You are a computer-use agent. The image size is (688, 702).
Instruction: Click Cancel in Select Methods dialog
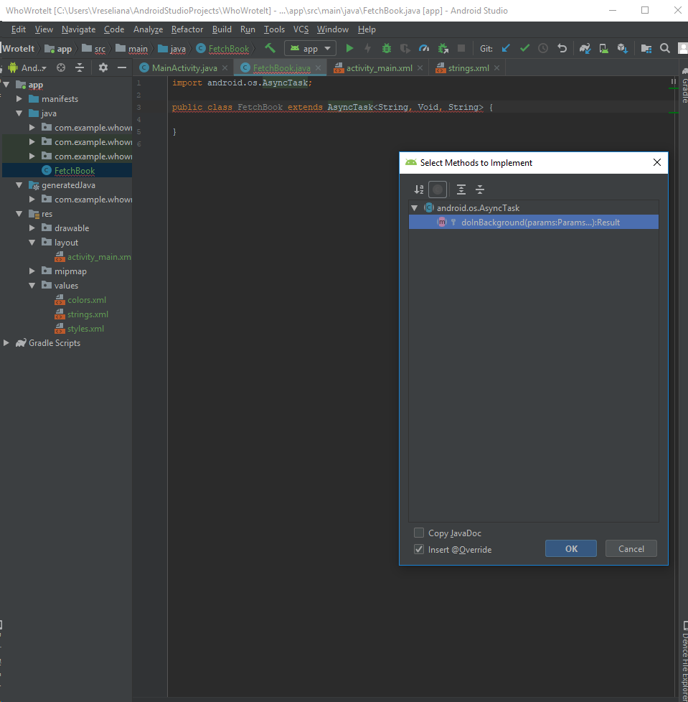click(631, 548)
